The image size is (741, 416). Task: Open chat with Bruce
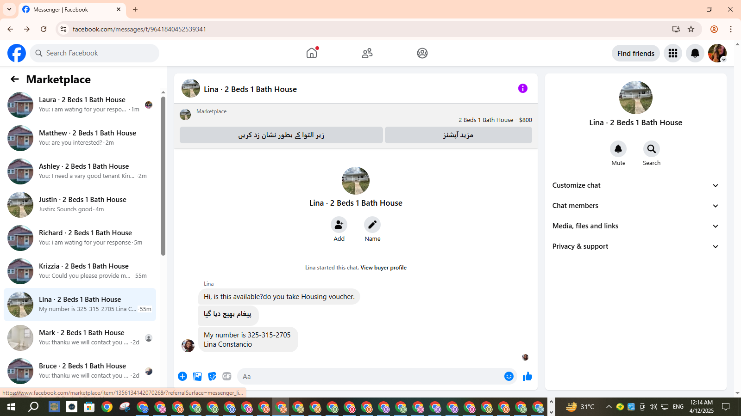pyautogui.click(x=80, y=371)
